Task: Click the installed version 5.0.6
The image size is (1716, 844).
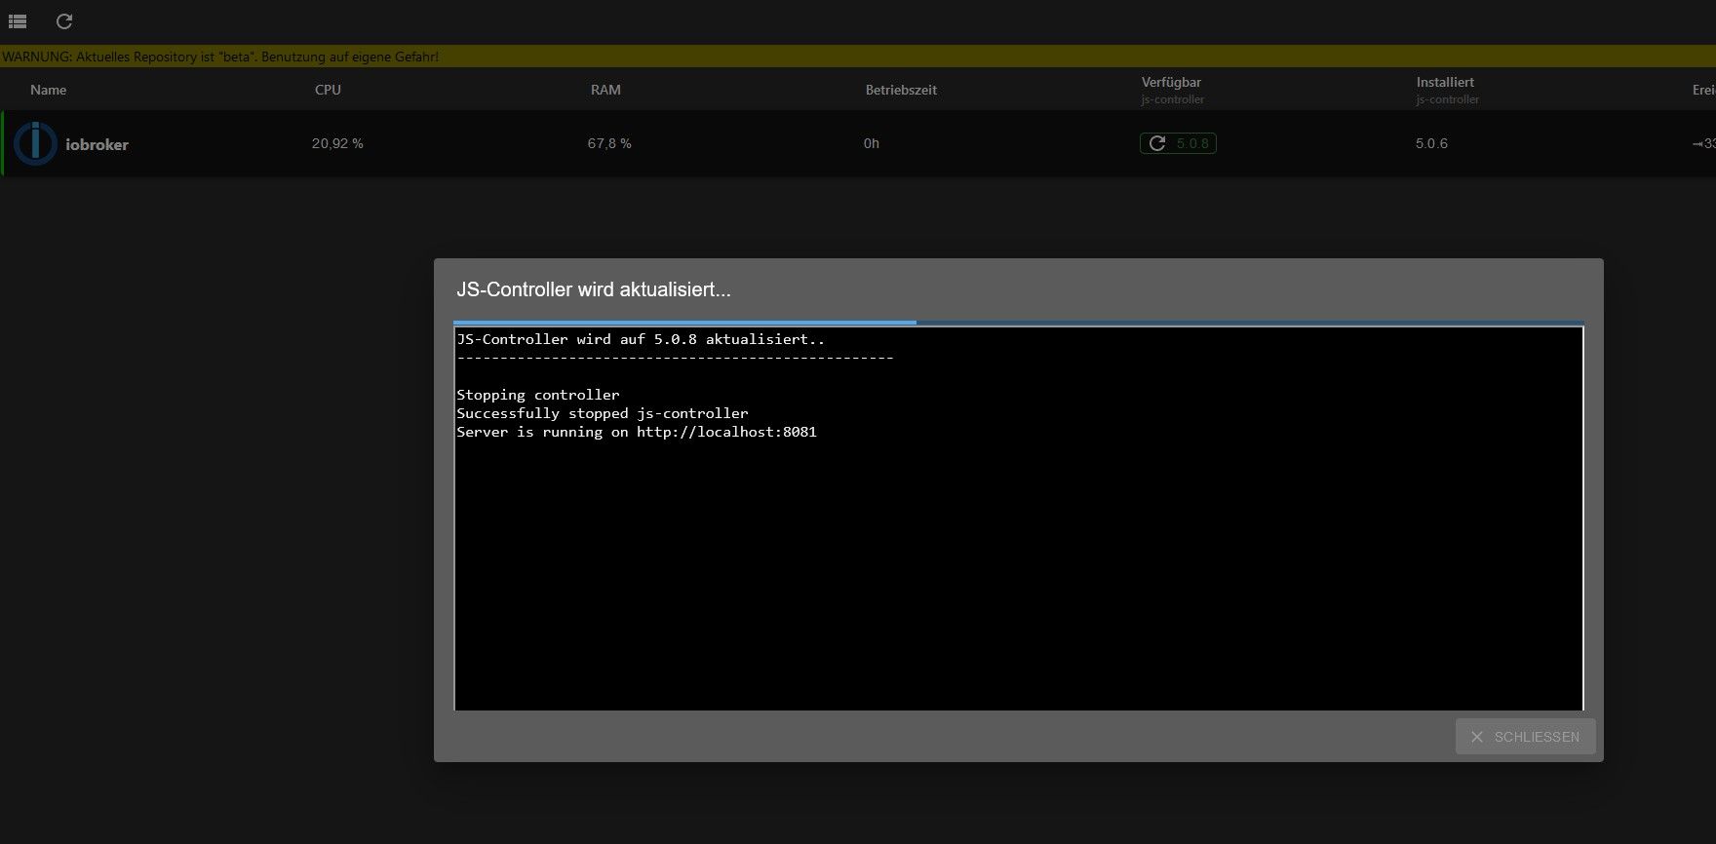Action: (x=1431, y=143)
